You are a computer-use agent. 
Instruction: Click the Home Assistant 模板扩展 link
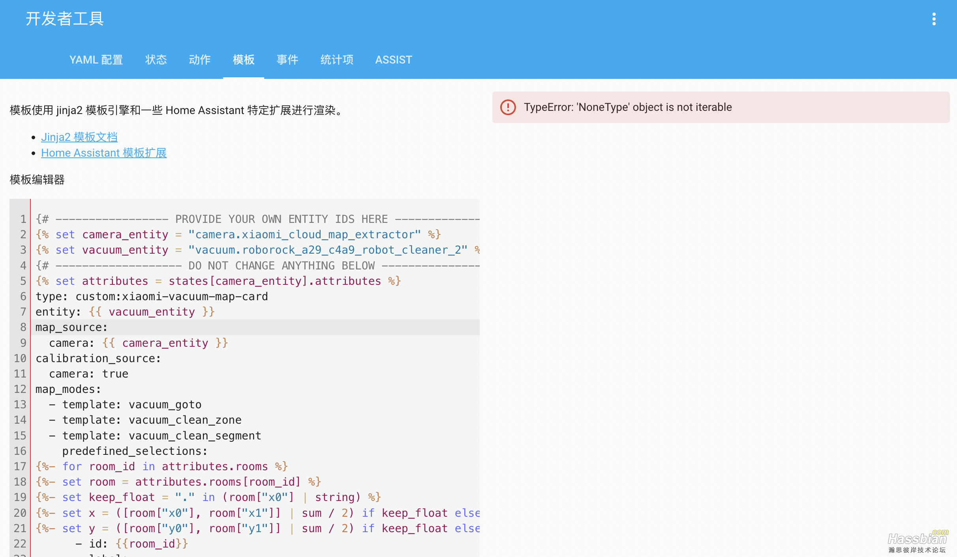103,153
